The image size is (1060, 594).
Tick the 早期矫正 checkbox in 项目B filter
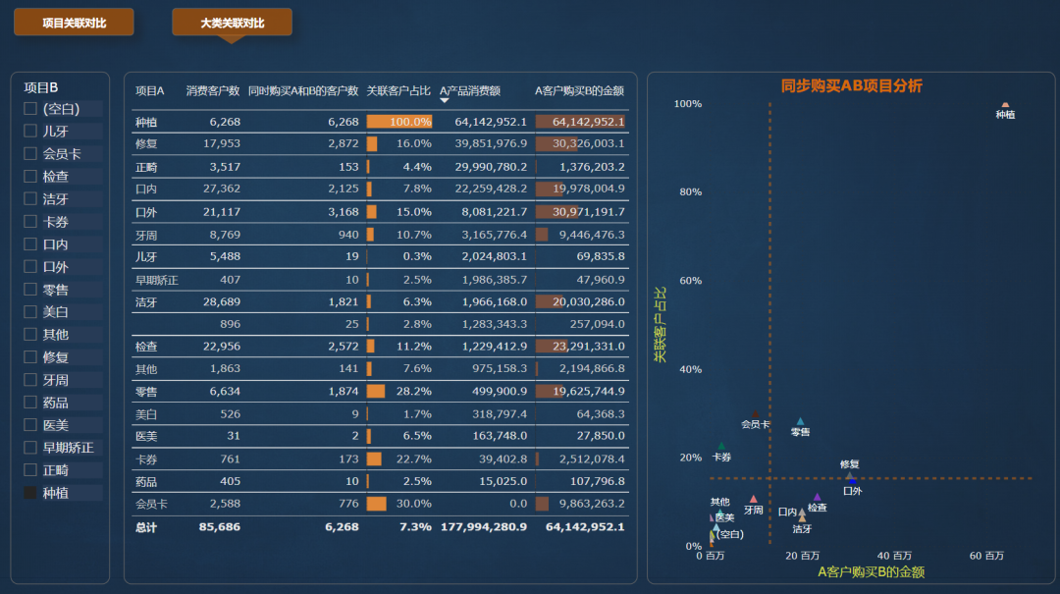pyautogui.click(x=29, y=447)
